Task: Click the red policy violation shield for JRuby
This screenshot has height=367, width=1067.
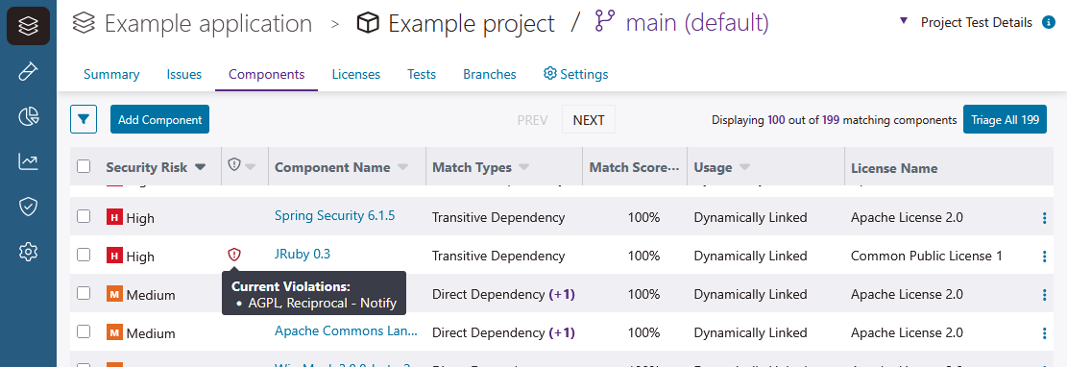Action: point(234,255)
